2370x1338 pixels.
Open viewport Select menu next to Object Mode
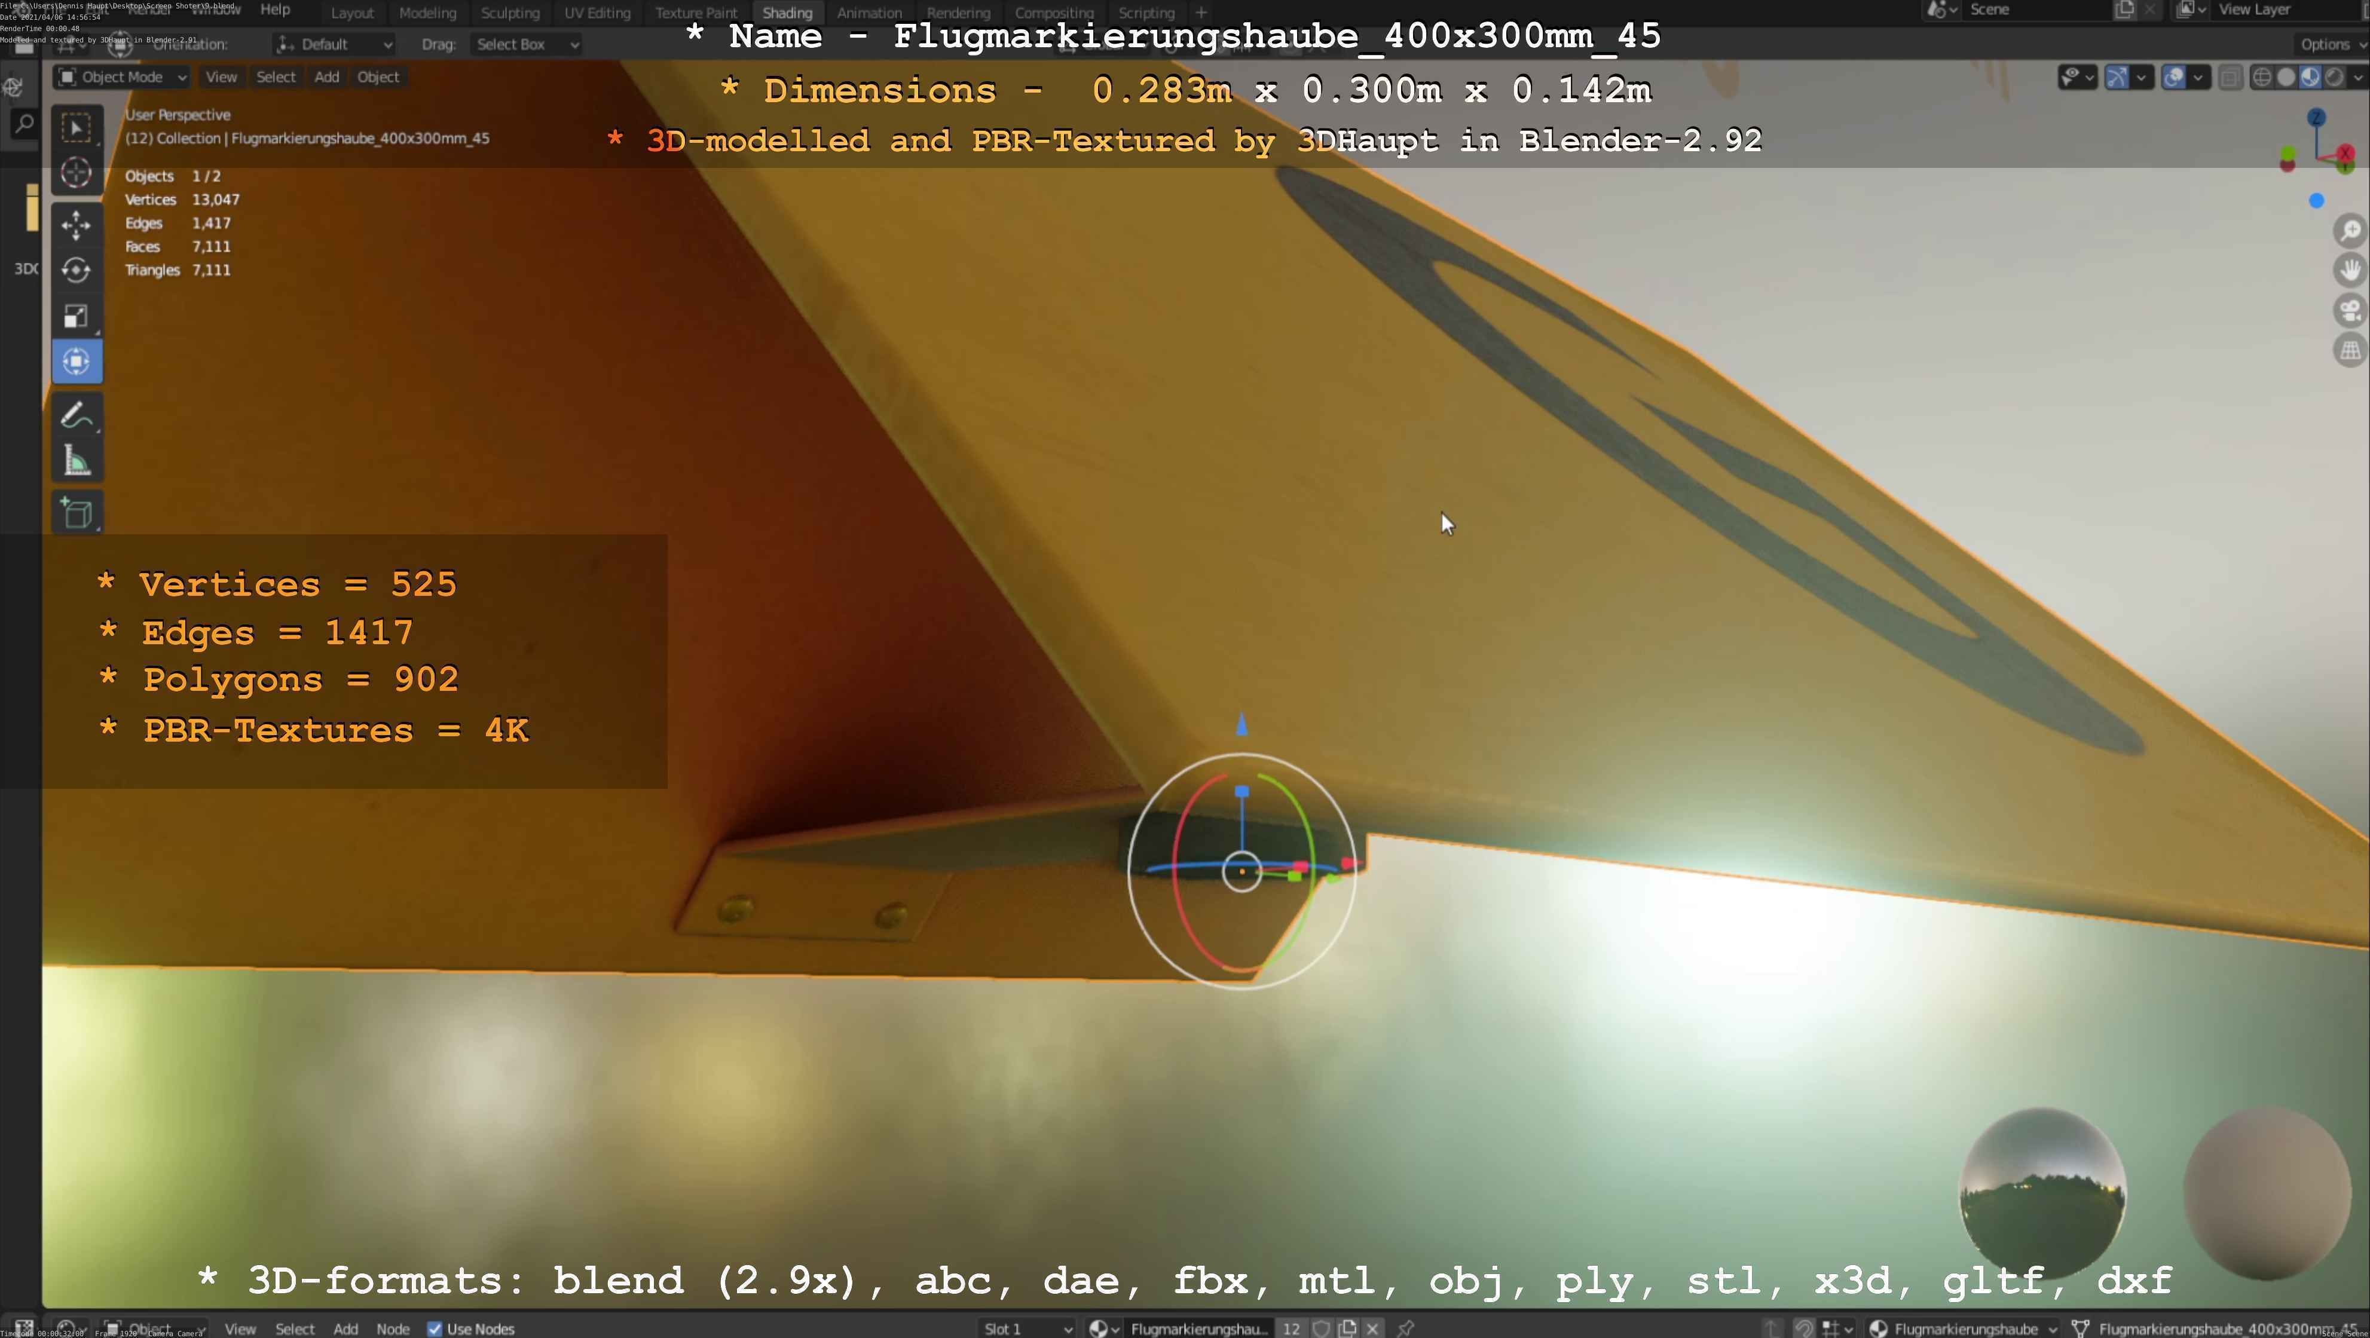click(275, 77)
